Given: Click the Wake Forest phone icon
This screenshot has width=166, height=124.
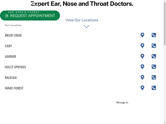Looking at the screenshot, I should [154, 88].
